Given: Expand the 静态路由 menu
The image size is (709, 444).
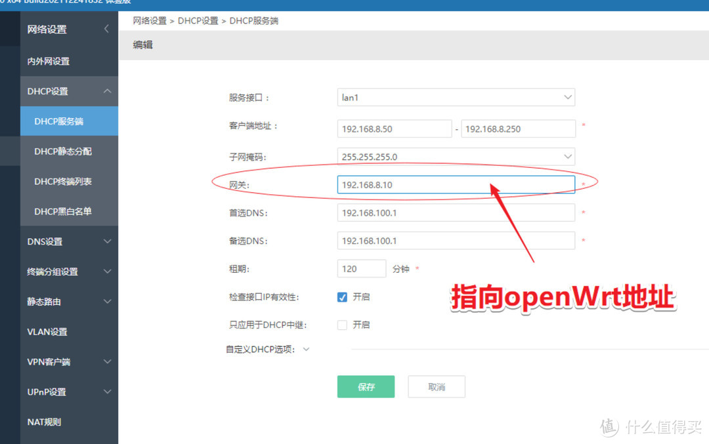Looking at the screenshot, I should (x=62, y=302).
